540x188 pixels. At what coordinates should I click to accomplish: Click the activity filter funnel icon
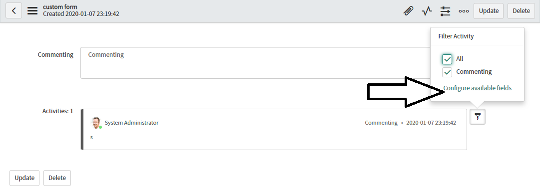pyautogui.click(x=478, y=117)
